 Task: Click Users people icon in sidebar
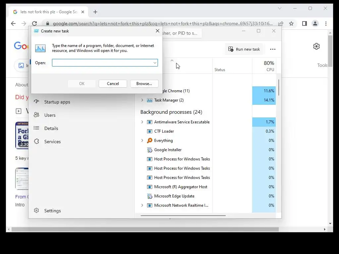(36, 115)
